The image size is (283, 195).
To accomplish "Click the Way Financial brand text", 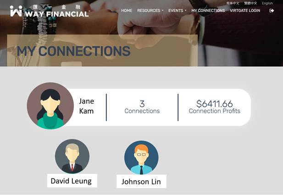I will (x=57, y=14).
